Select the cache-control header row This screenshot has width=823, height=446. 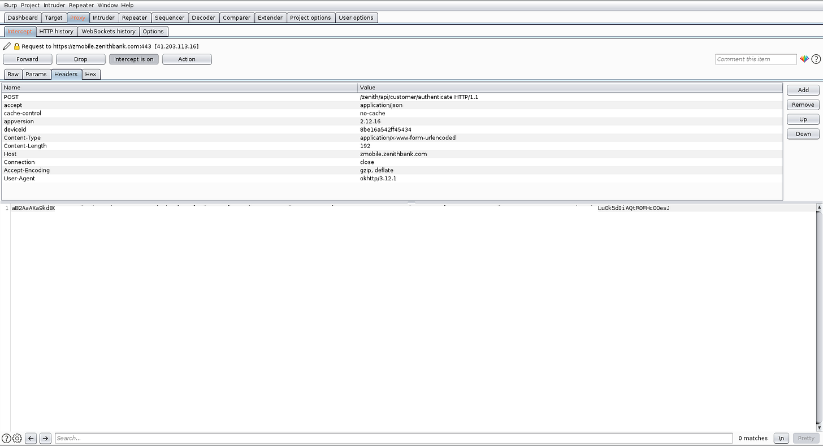pyautogui.click(x=392, y=114)
